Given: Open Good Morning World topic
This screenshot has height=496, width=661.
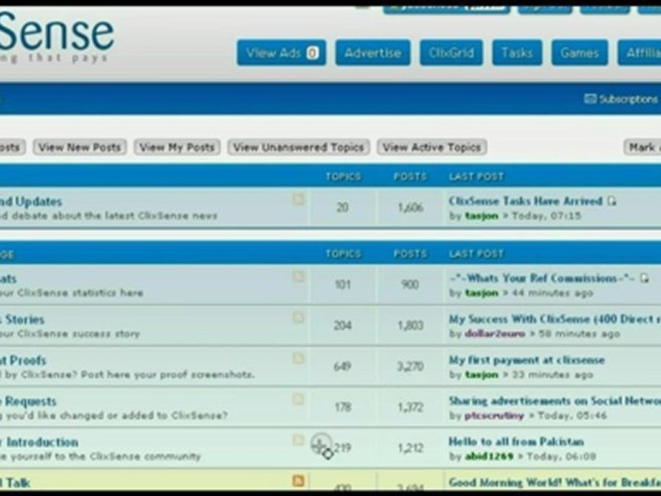Looking at the screenshot, I should pyautogui.click(x=554, y=482).
